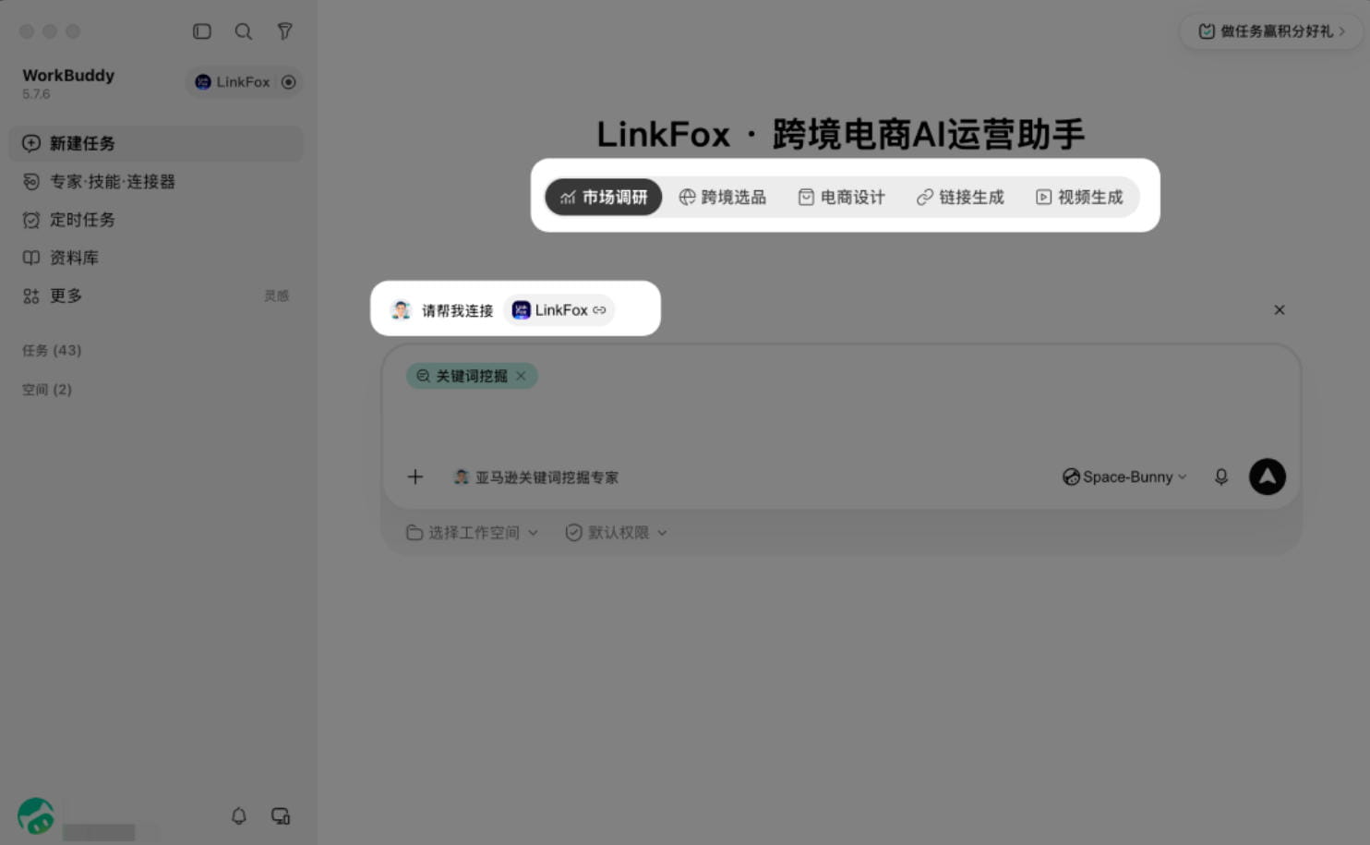1370x845 pixels.
Task: Open the 资料库 library
Action: point(156,258)
